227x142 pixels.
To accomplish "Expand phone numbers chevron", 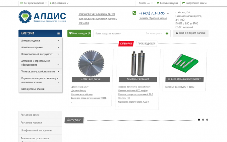I will (168, 13).
